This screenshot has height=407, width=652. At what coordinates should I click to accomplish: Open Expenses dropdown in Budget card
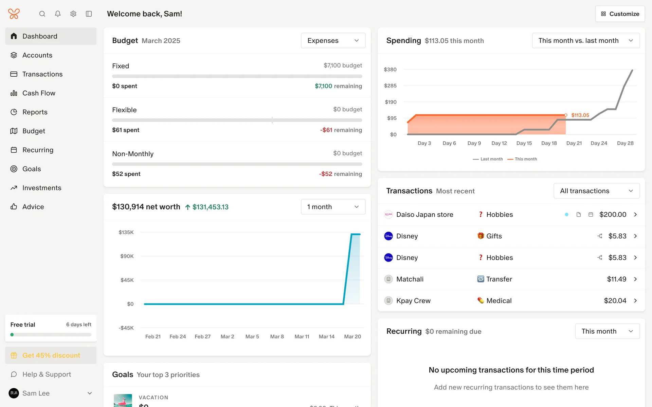(x=333, y=41)
